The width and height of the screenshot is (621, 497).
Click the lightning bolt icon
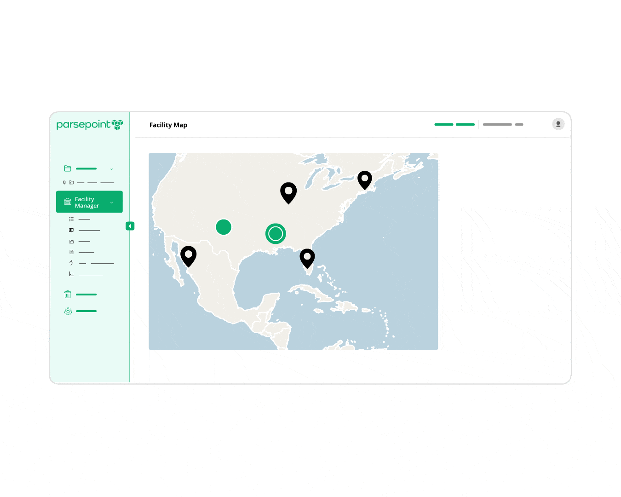click(71, 263)
